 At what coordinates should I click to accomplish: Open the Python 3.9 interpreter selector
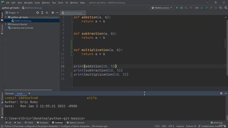pos(191,126)
